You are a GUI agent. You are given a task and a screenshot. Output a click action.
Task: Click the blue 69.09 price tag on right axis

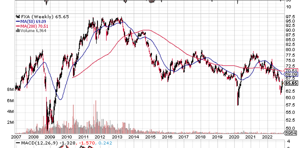pyautogui.click(x=292, y=74)
